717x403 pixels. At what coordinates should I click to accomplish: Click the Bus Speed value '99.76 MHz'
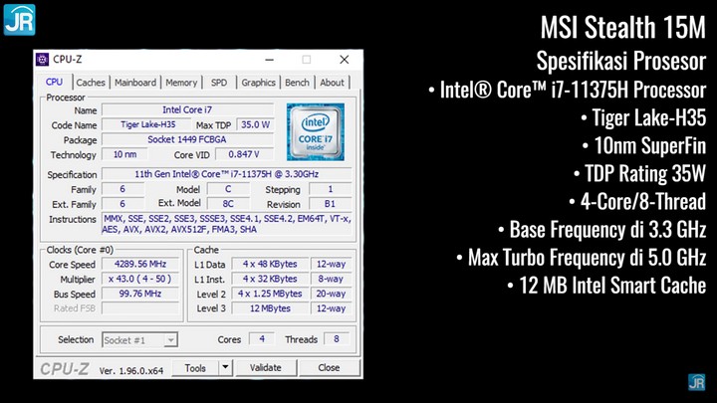point(140,294)
